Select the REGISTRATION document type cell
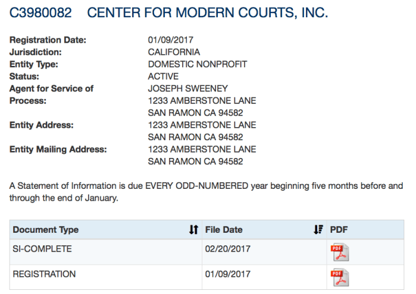The image size is (416, 294). coord(44,274)
